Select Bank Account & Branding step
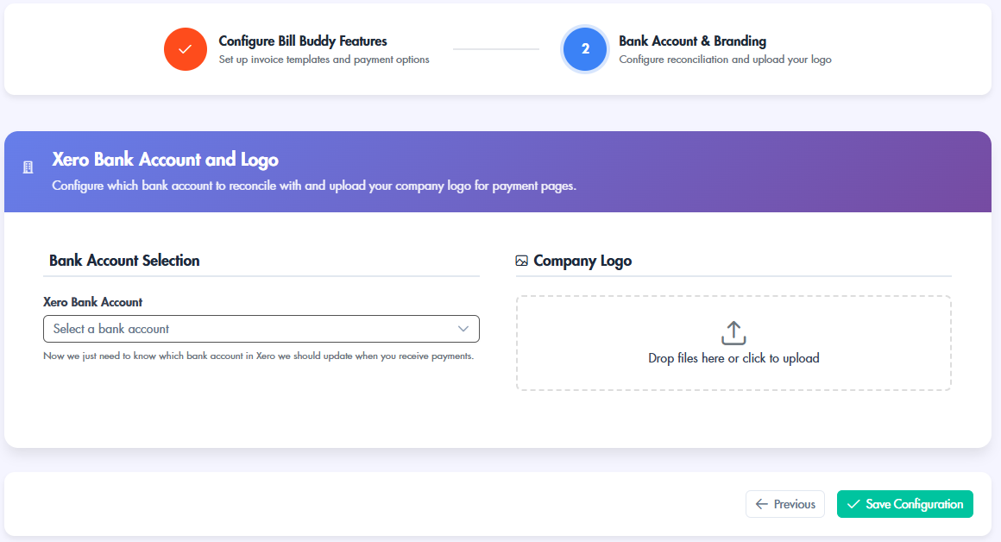1001x542 pixels. [692, 41]
